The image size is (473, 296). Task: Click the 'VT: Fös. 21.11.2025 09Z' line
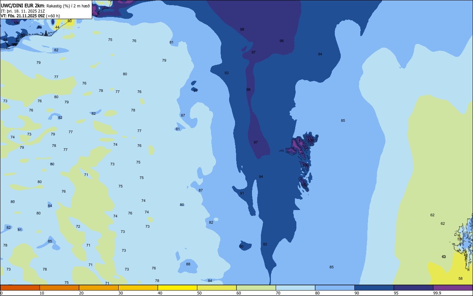click(23, 16)
